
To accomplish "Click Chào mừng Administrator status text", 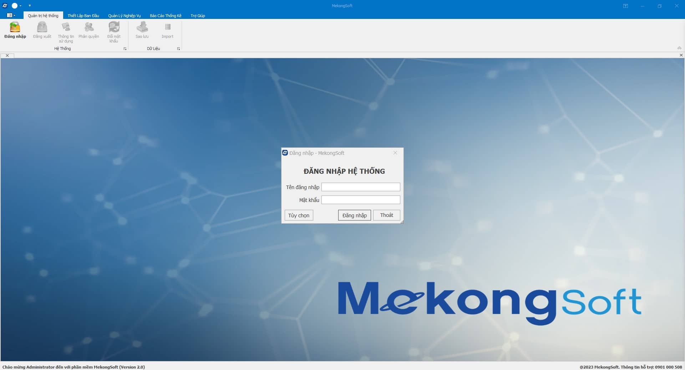I will tap(73, 367).
